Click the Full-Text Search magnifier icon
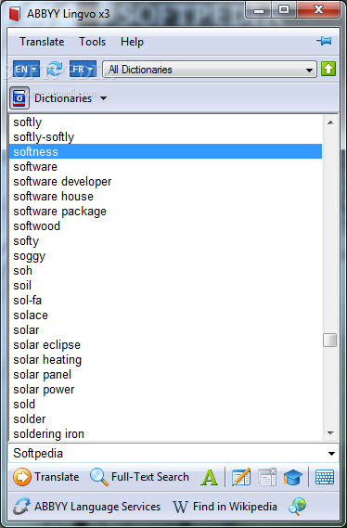This screenshot has height=528, width=347. (99, 477)
